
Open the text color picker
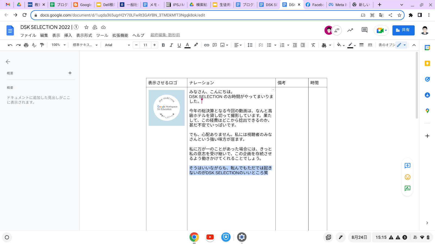pos(188,45)
